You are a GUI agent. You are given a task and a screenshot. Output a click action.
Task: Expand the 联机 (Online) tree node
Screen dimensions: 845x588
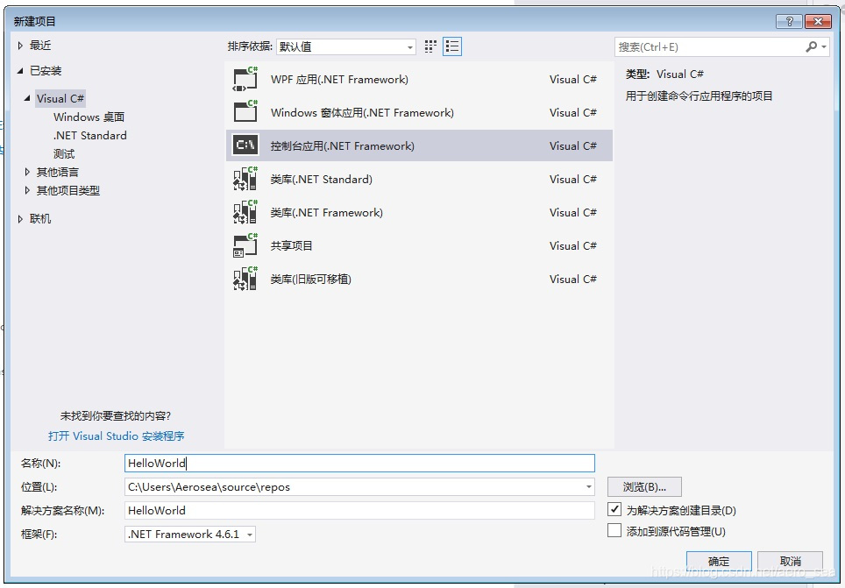pos(20,218)
